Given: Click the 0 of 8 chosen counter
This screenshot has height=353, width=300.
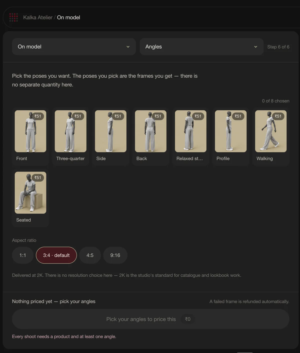Looking at the screenshot, I should click(x=276, y=101).
